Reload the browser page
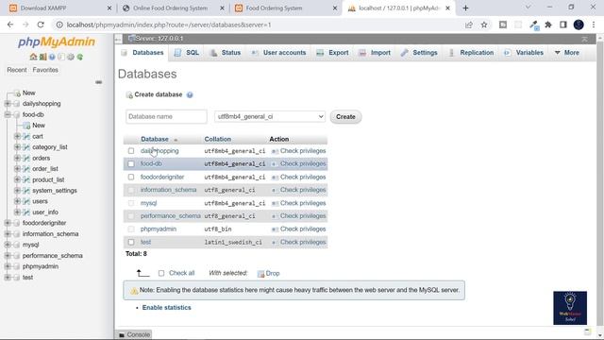This screenshot has height=340, width=604. coord(41,25)
